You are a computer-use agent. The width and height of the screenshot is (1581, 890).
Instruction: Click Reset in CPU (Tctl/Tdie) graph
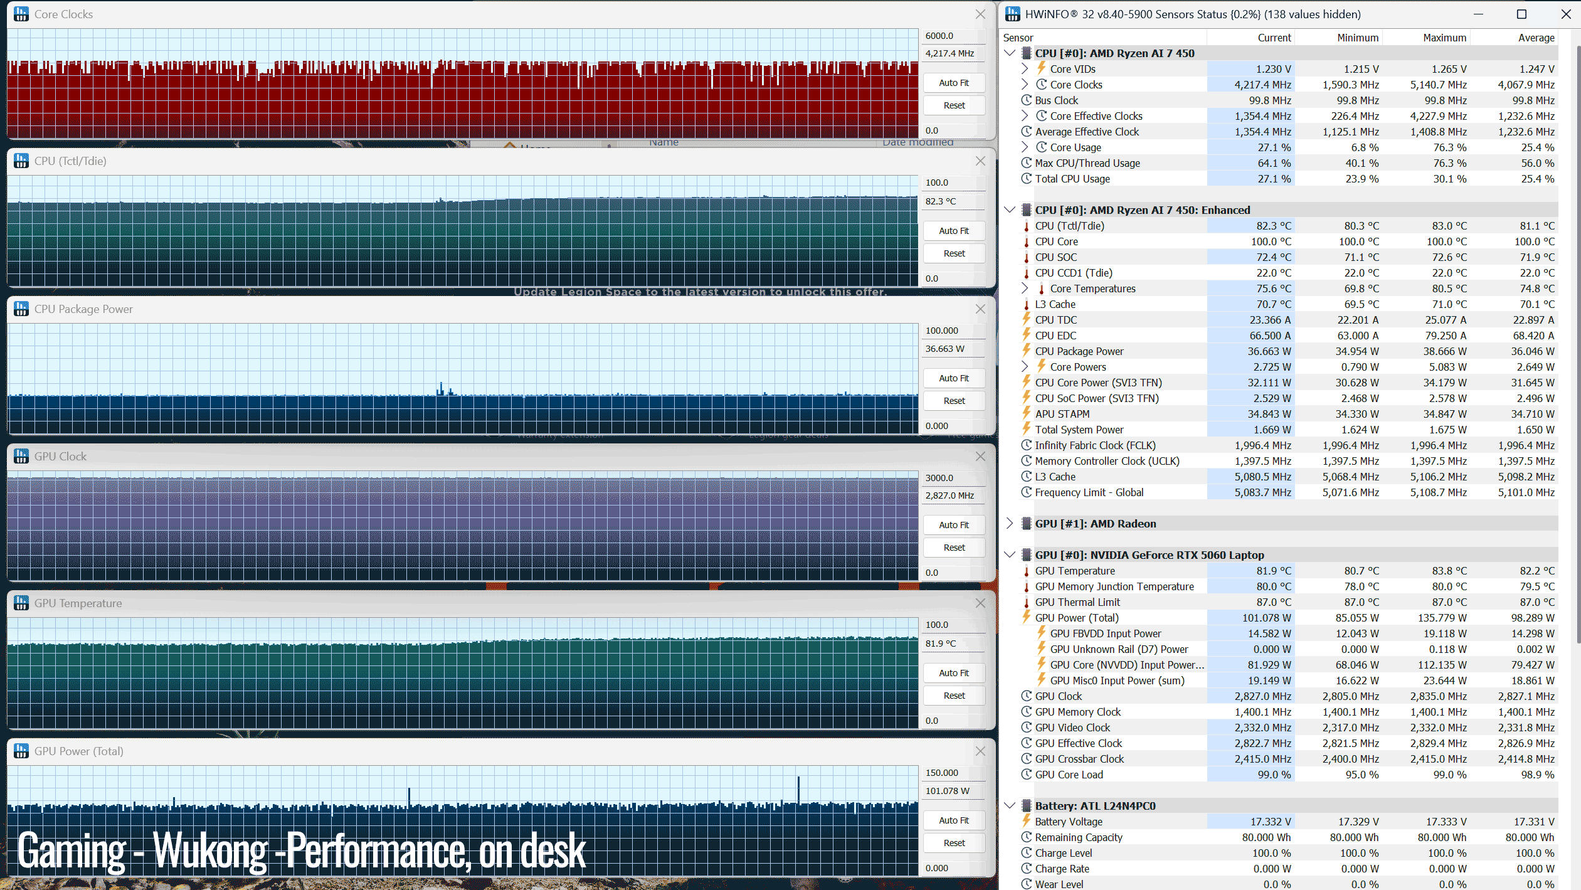tap(954, 253)
